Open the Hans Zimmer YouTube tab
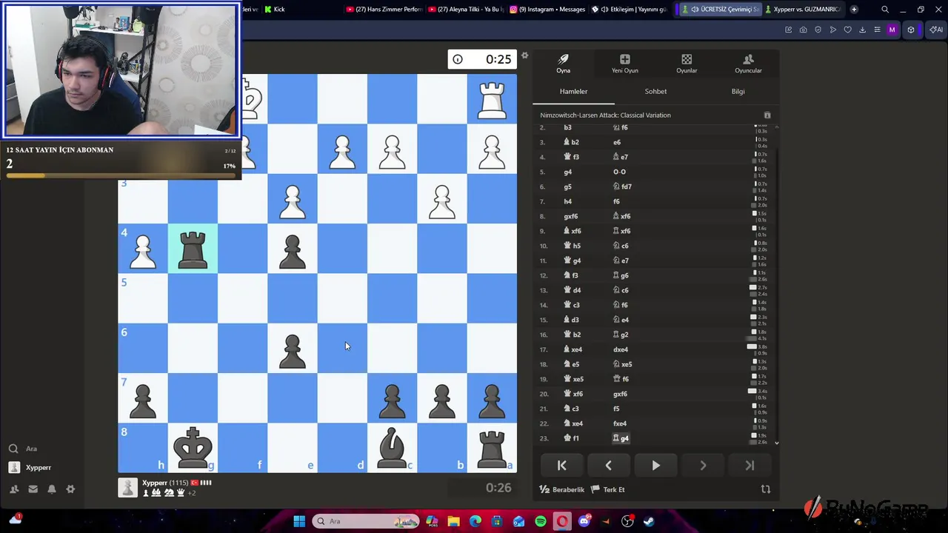948x533 pixels. click(x=384, y=10)
